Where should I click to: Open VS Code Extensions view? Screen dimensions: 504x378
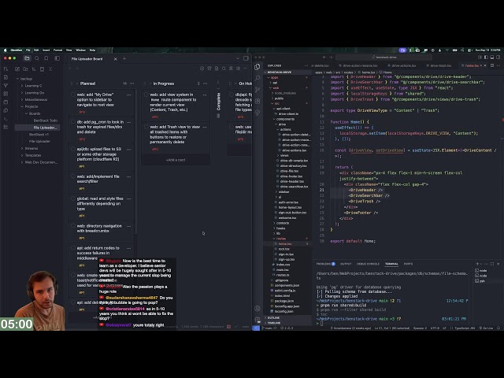[258, 102]
